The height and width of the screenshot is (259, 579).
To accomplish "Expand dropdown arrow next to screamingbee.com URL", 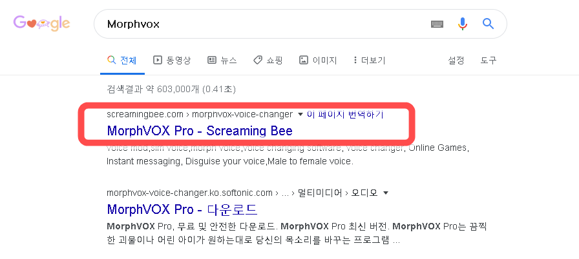I will (x=300, y=115).
